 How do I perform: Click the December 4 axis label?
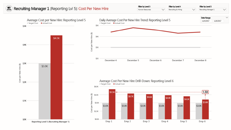[x=111, y=61]
